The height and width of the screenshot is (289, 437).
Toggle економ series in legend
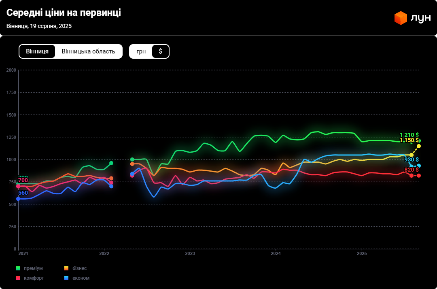(x=81, y=278)
